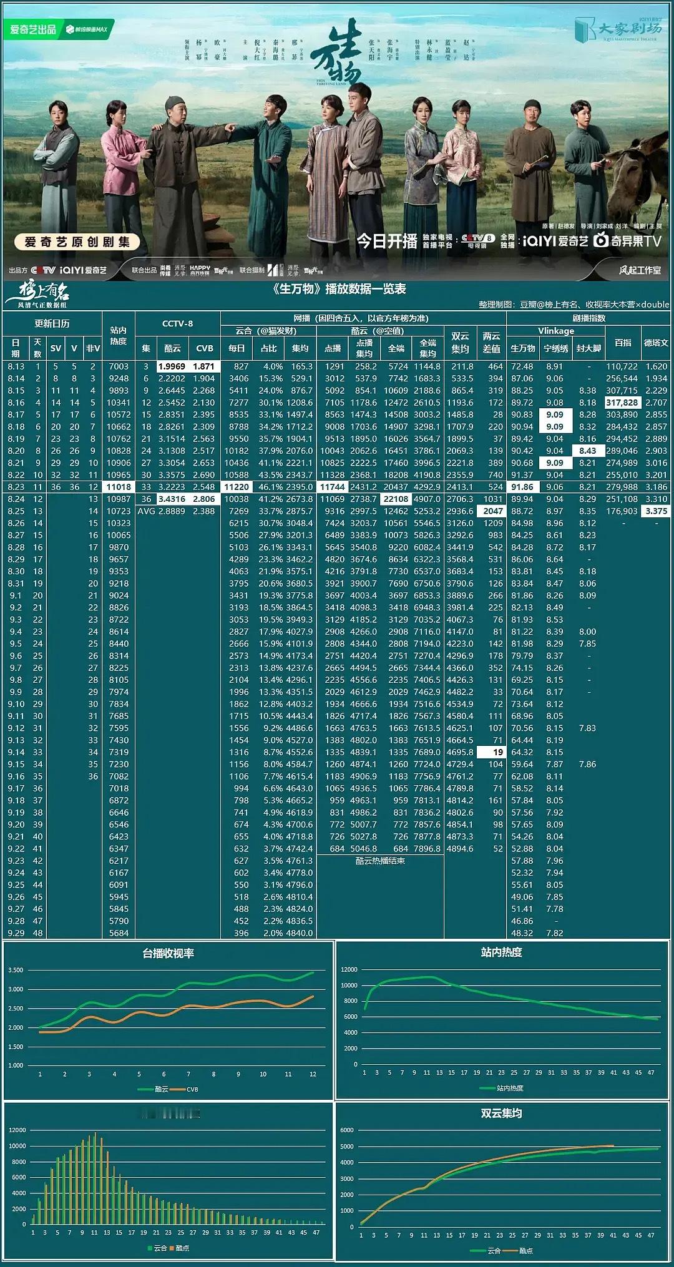
Task: Click the 酷点 legend under the bar chart
Action: tap(179, 1248)
